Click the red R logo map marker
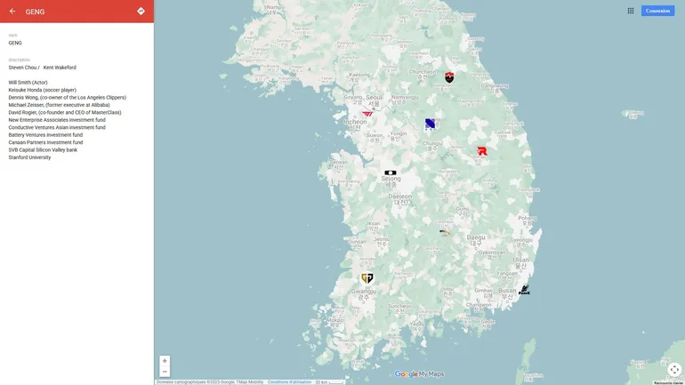Image resolution: width=685 pixels, height=385 pixels. tap(481, 151)
